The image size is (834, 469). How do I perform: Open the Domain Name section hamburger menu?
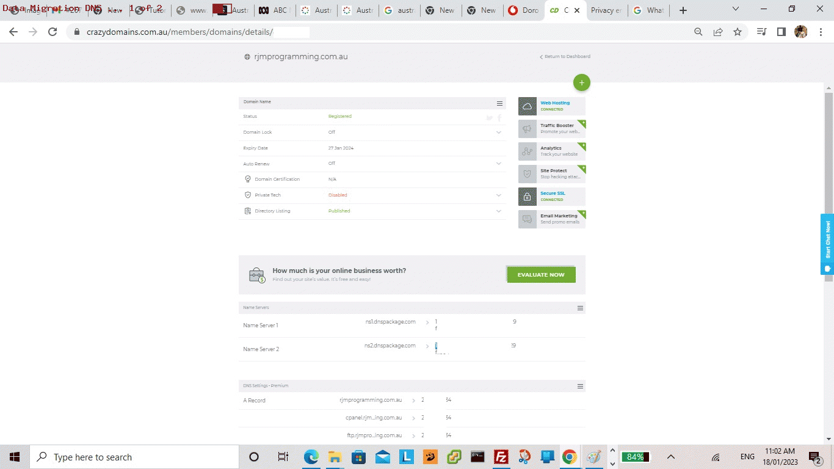[x=499, y=103]
